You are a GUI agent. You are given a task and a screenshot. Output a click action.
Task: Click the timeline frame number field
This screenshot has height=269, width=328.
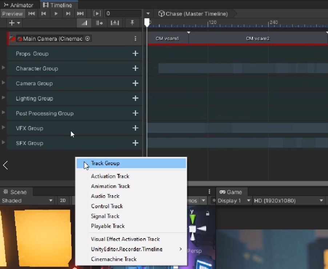[123, 14]
